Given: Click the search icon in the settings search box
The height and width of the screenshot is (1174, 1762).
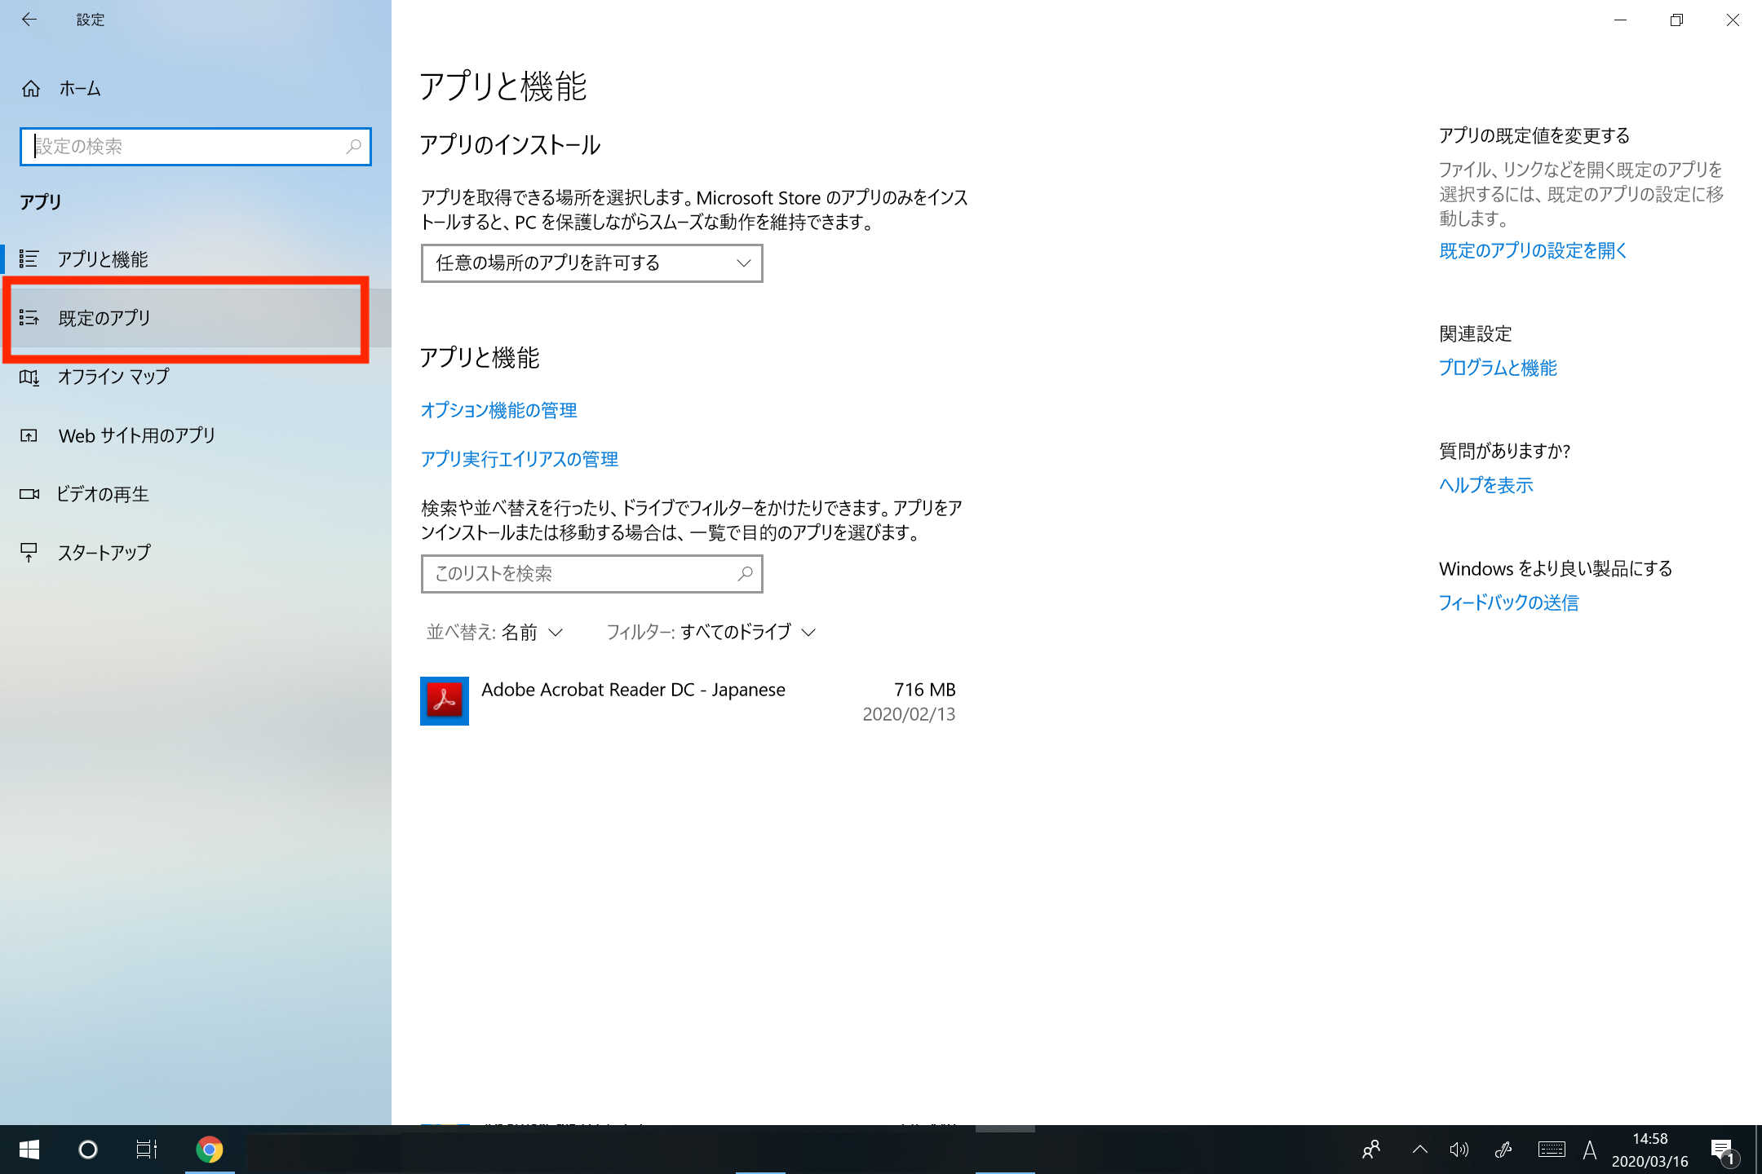Looking at the screenshot, I should pyautogui.click(x=353, y=147).
